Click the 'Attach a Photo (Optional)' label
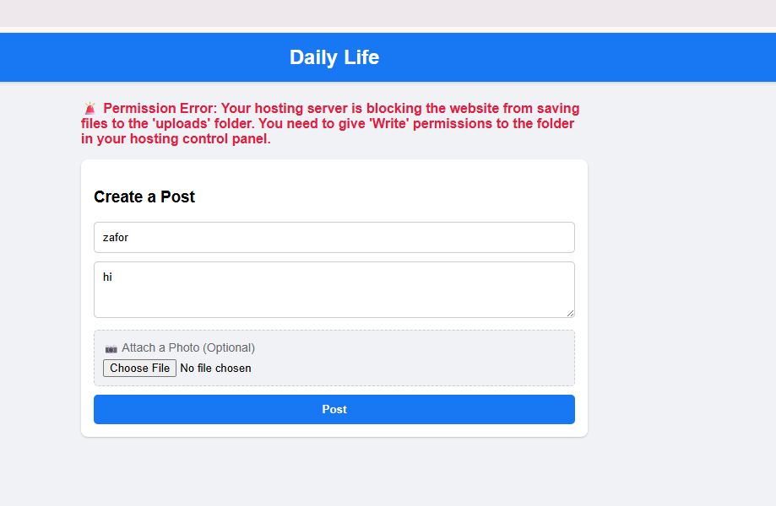The width and height of the screenshot is (776, 506). tap(187, 347)
